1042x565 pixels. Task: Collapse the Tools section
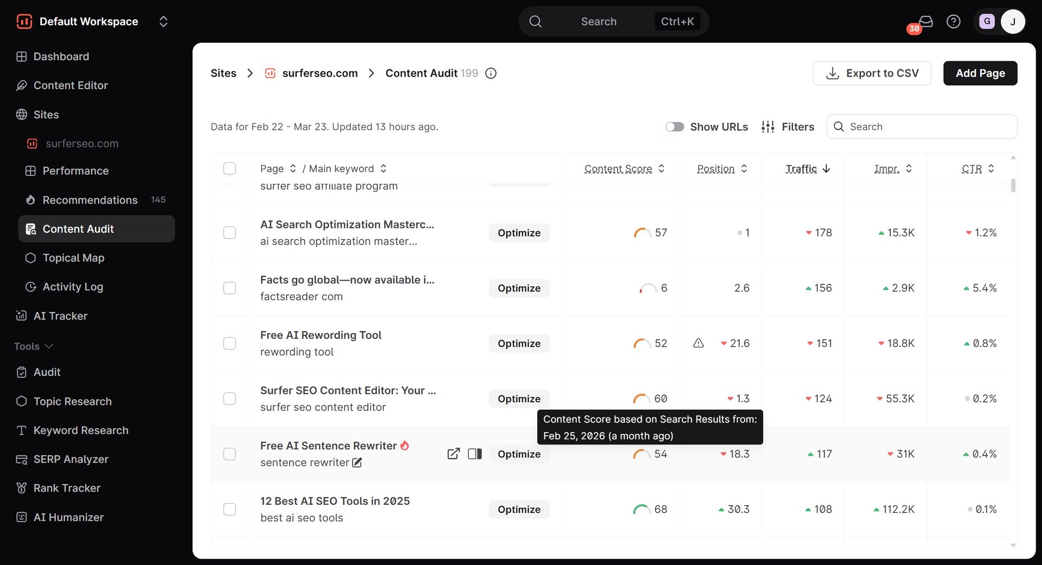34,346
